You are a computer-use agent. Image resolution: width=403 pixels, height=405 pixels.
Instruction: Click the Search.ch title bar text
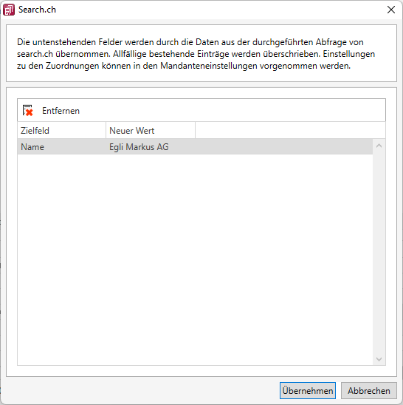37,10
